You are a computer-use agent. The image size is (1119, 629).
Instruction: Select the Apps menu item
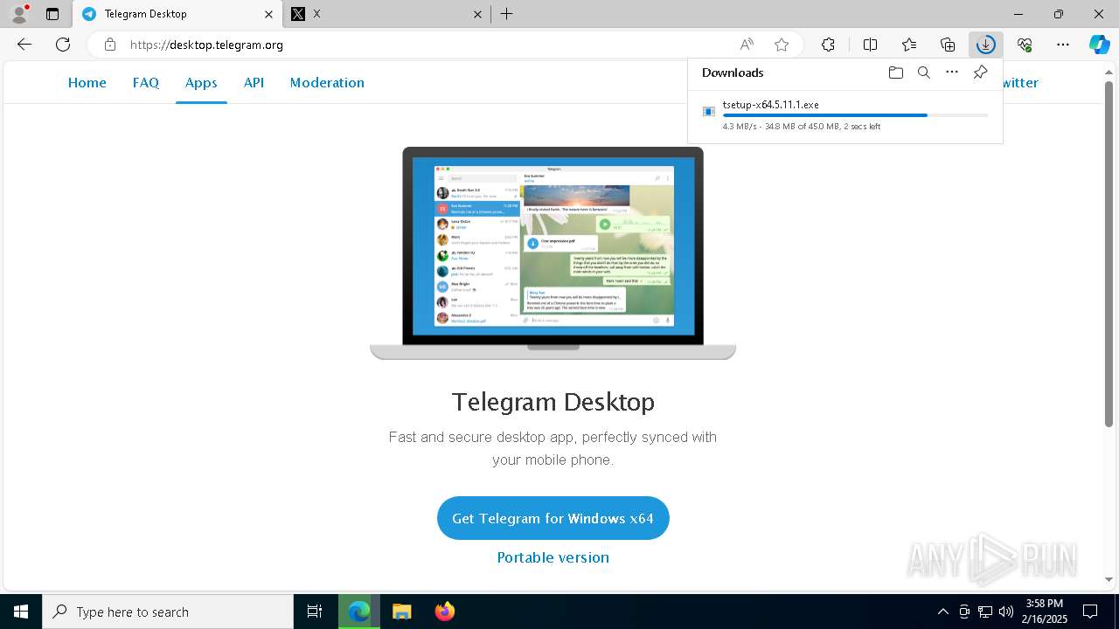(201, 82)
